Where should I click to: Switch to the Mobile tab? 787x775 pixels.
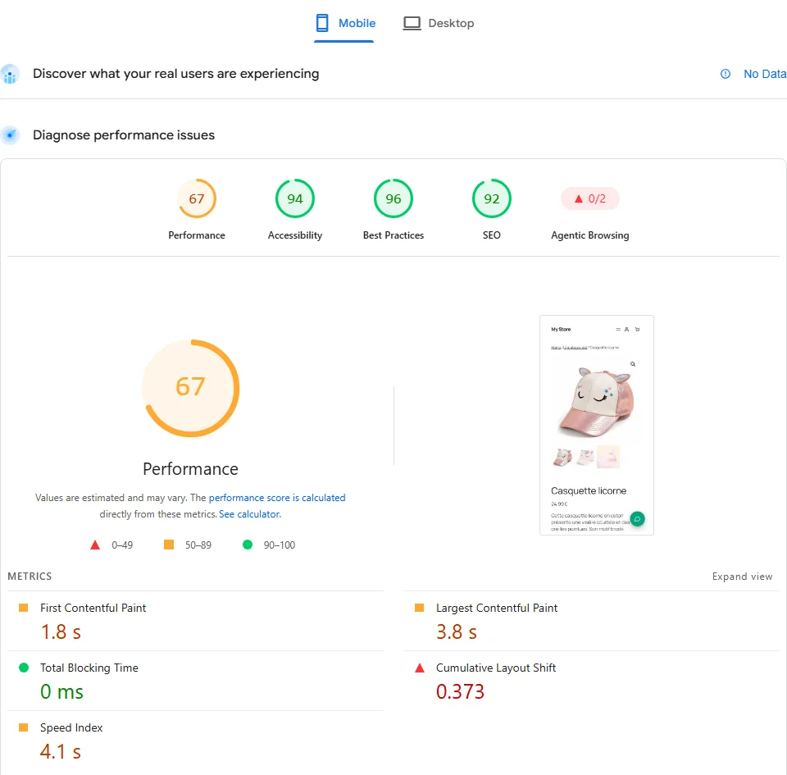click(x=344, y=23)
